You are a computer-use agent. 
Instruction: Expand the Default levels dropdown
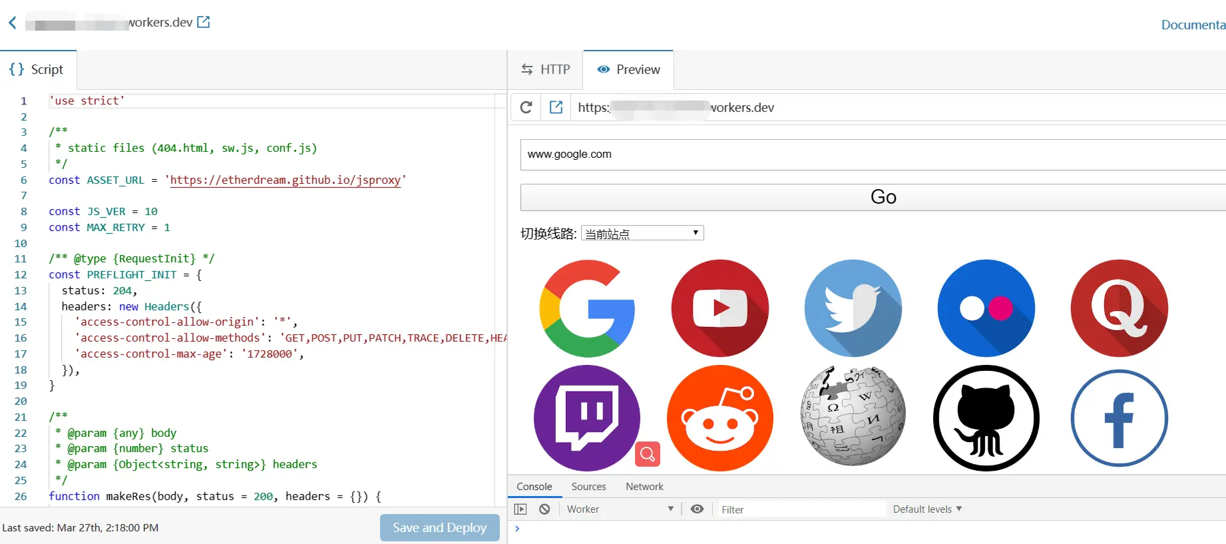(x=927, y=509)
